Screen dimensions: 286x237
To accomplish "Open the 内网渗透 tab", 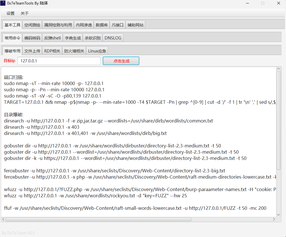I will [84, 25].
